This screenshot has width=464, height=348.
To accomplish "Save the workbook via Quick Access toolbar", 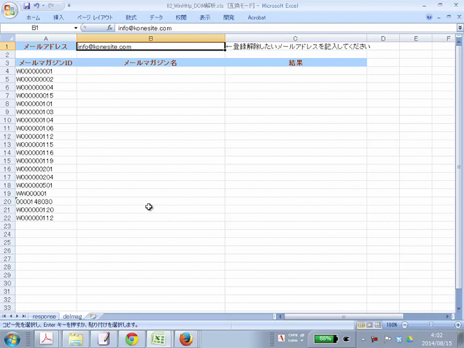I will [27, 6].
